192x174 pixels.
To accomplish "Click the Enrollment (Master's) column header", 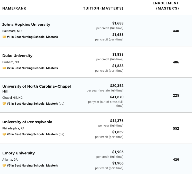I will [166, 6].
